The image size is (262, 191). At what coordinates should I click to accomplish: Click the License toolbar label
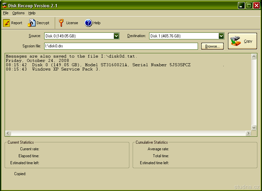(x=72, y=23)
